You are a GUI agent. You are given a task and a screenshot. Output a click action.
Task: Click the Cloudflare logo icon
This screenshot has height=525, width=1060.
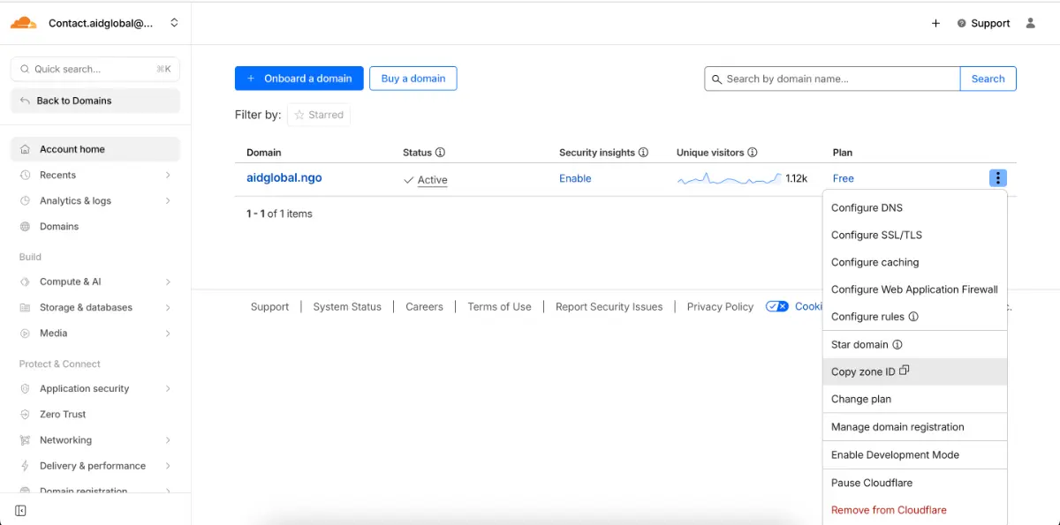(x=24, y=23)
